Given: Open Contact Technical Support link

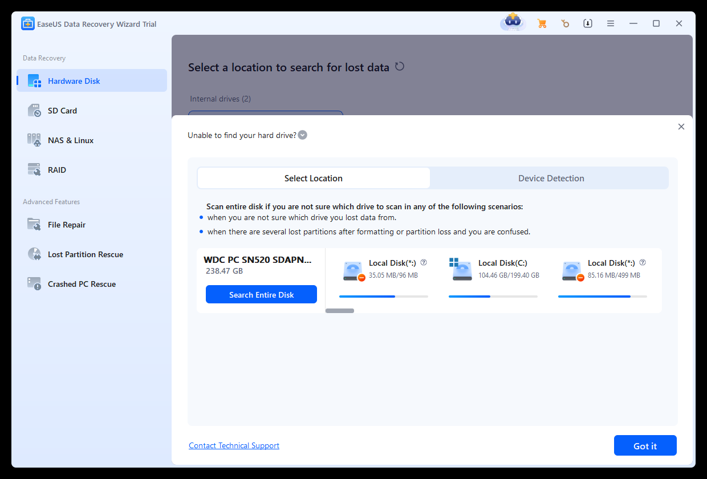Looking at the screenshot, I should (x=234, y=445).
